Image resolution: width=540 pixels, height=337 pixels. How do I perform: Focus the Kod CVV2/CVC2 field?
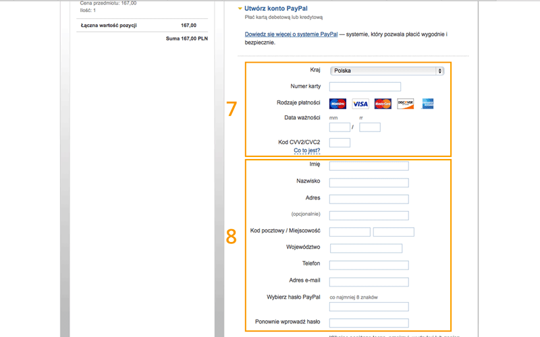pos(340,142)
